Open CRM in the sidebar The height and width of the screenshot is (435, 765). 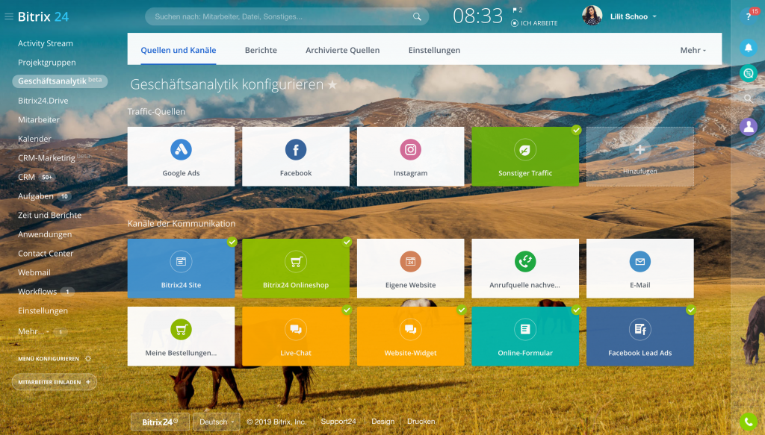[x=26, y=177]
